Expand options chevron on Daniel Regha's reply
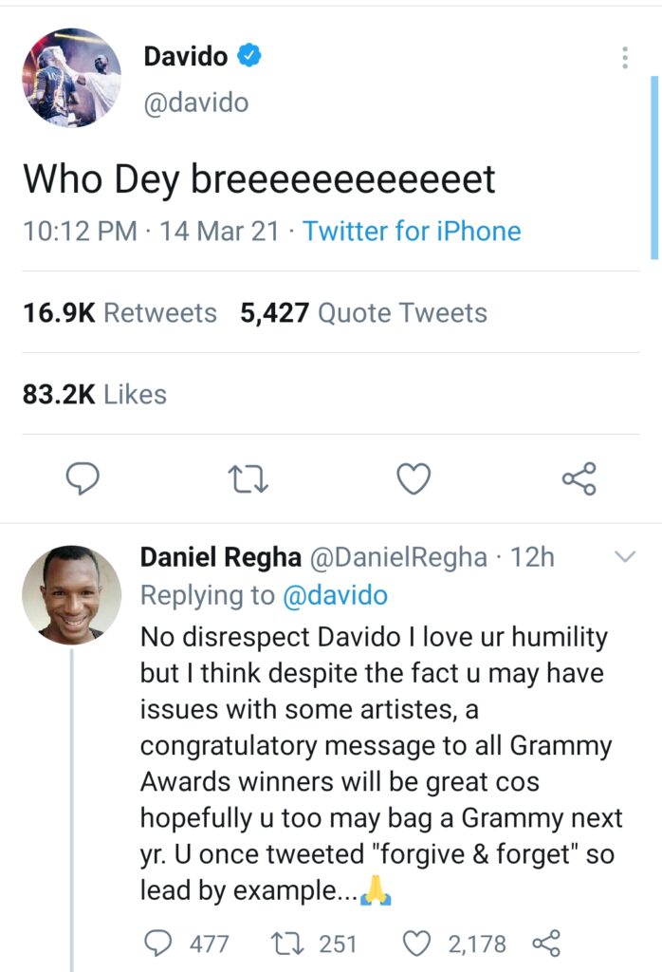662x972 pixels. [625, 557]
